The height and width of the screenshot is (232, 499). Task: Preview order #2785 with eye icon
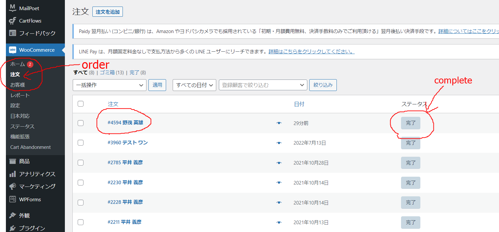[x=279, y=163]
